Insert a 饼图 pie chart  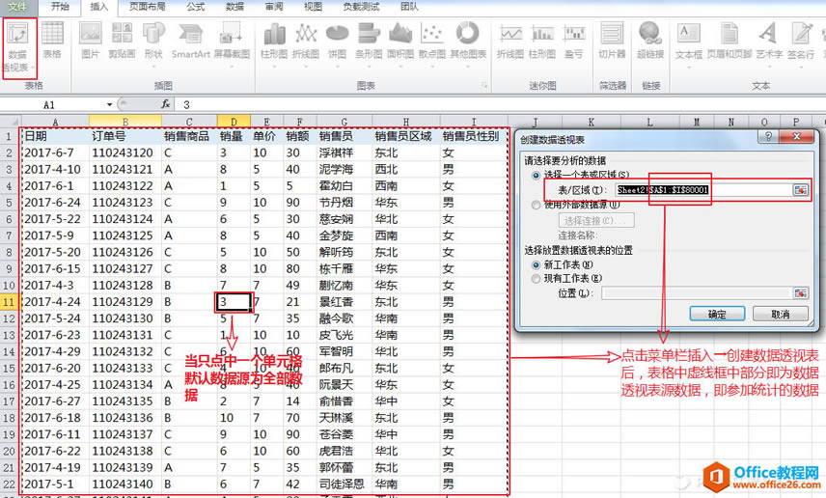(338, 41)
